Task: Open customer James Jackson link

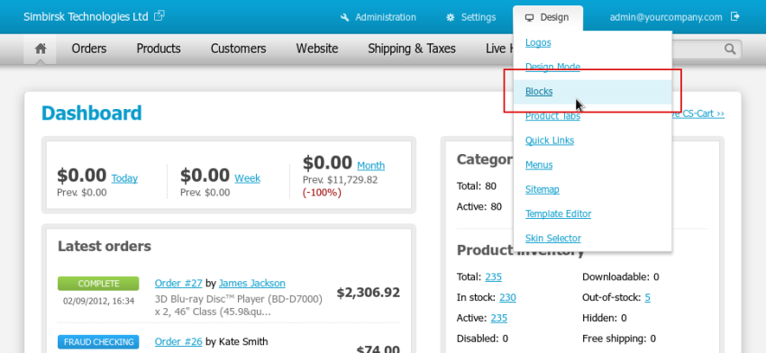Action: click(x=252, y=283)
